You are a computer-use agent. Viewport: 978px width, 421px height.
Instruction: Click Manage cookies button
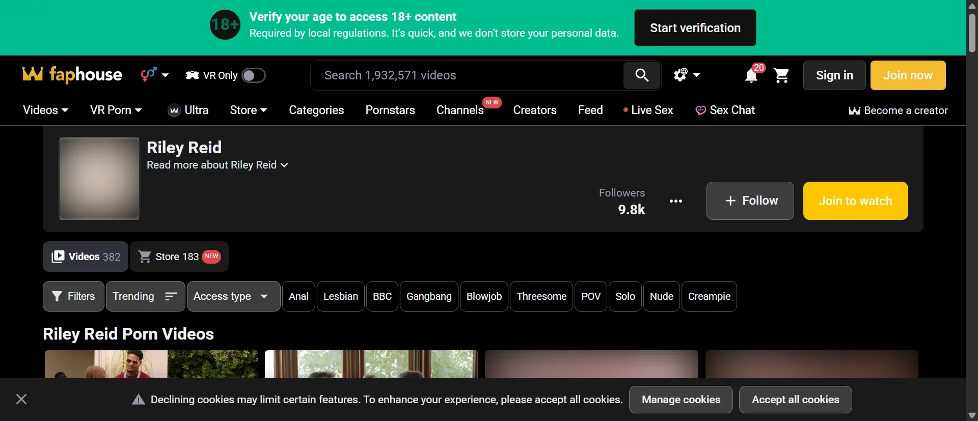tap(681, 400)
